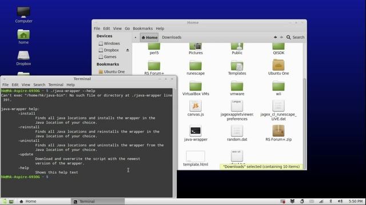The image size is (366, 205).
Task: Select the perl5 folder in Home window
Action: click(154, 49)
